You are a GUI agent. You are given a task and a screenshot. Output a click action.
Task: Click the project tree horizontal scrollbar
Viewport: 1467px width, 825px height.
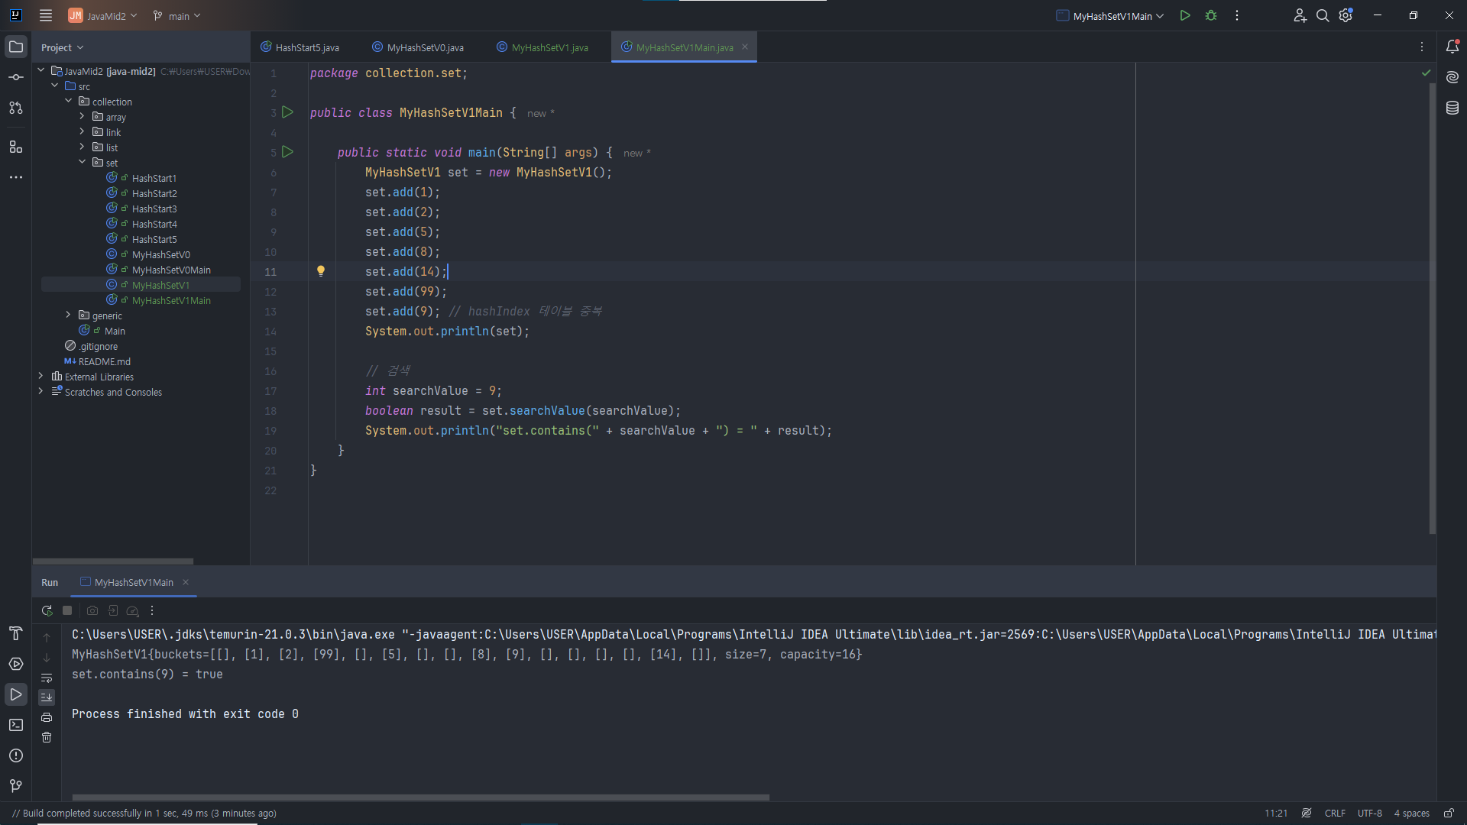[113, 561]
